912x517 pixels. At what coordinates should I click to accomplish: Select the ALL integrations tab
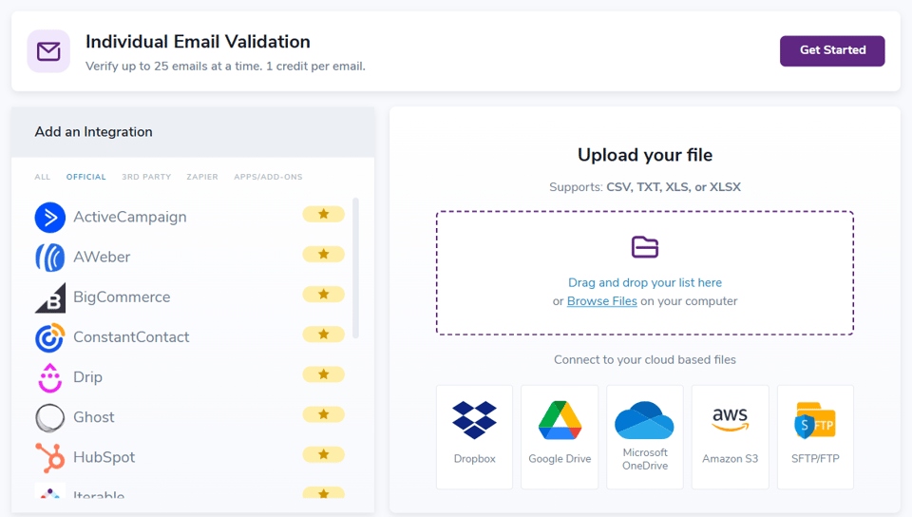pos(43,177)
